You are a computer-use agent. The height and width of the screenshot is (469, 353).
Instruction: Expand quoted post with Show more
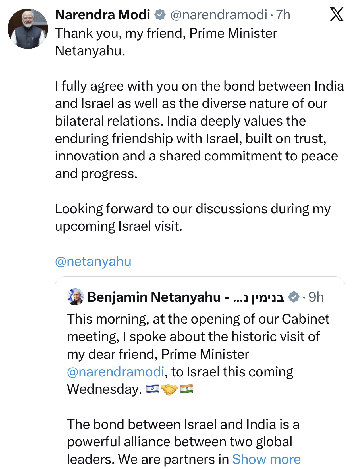pos(266,459)
